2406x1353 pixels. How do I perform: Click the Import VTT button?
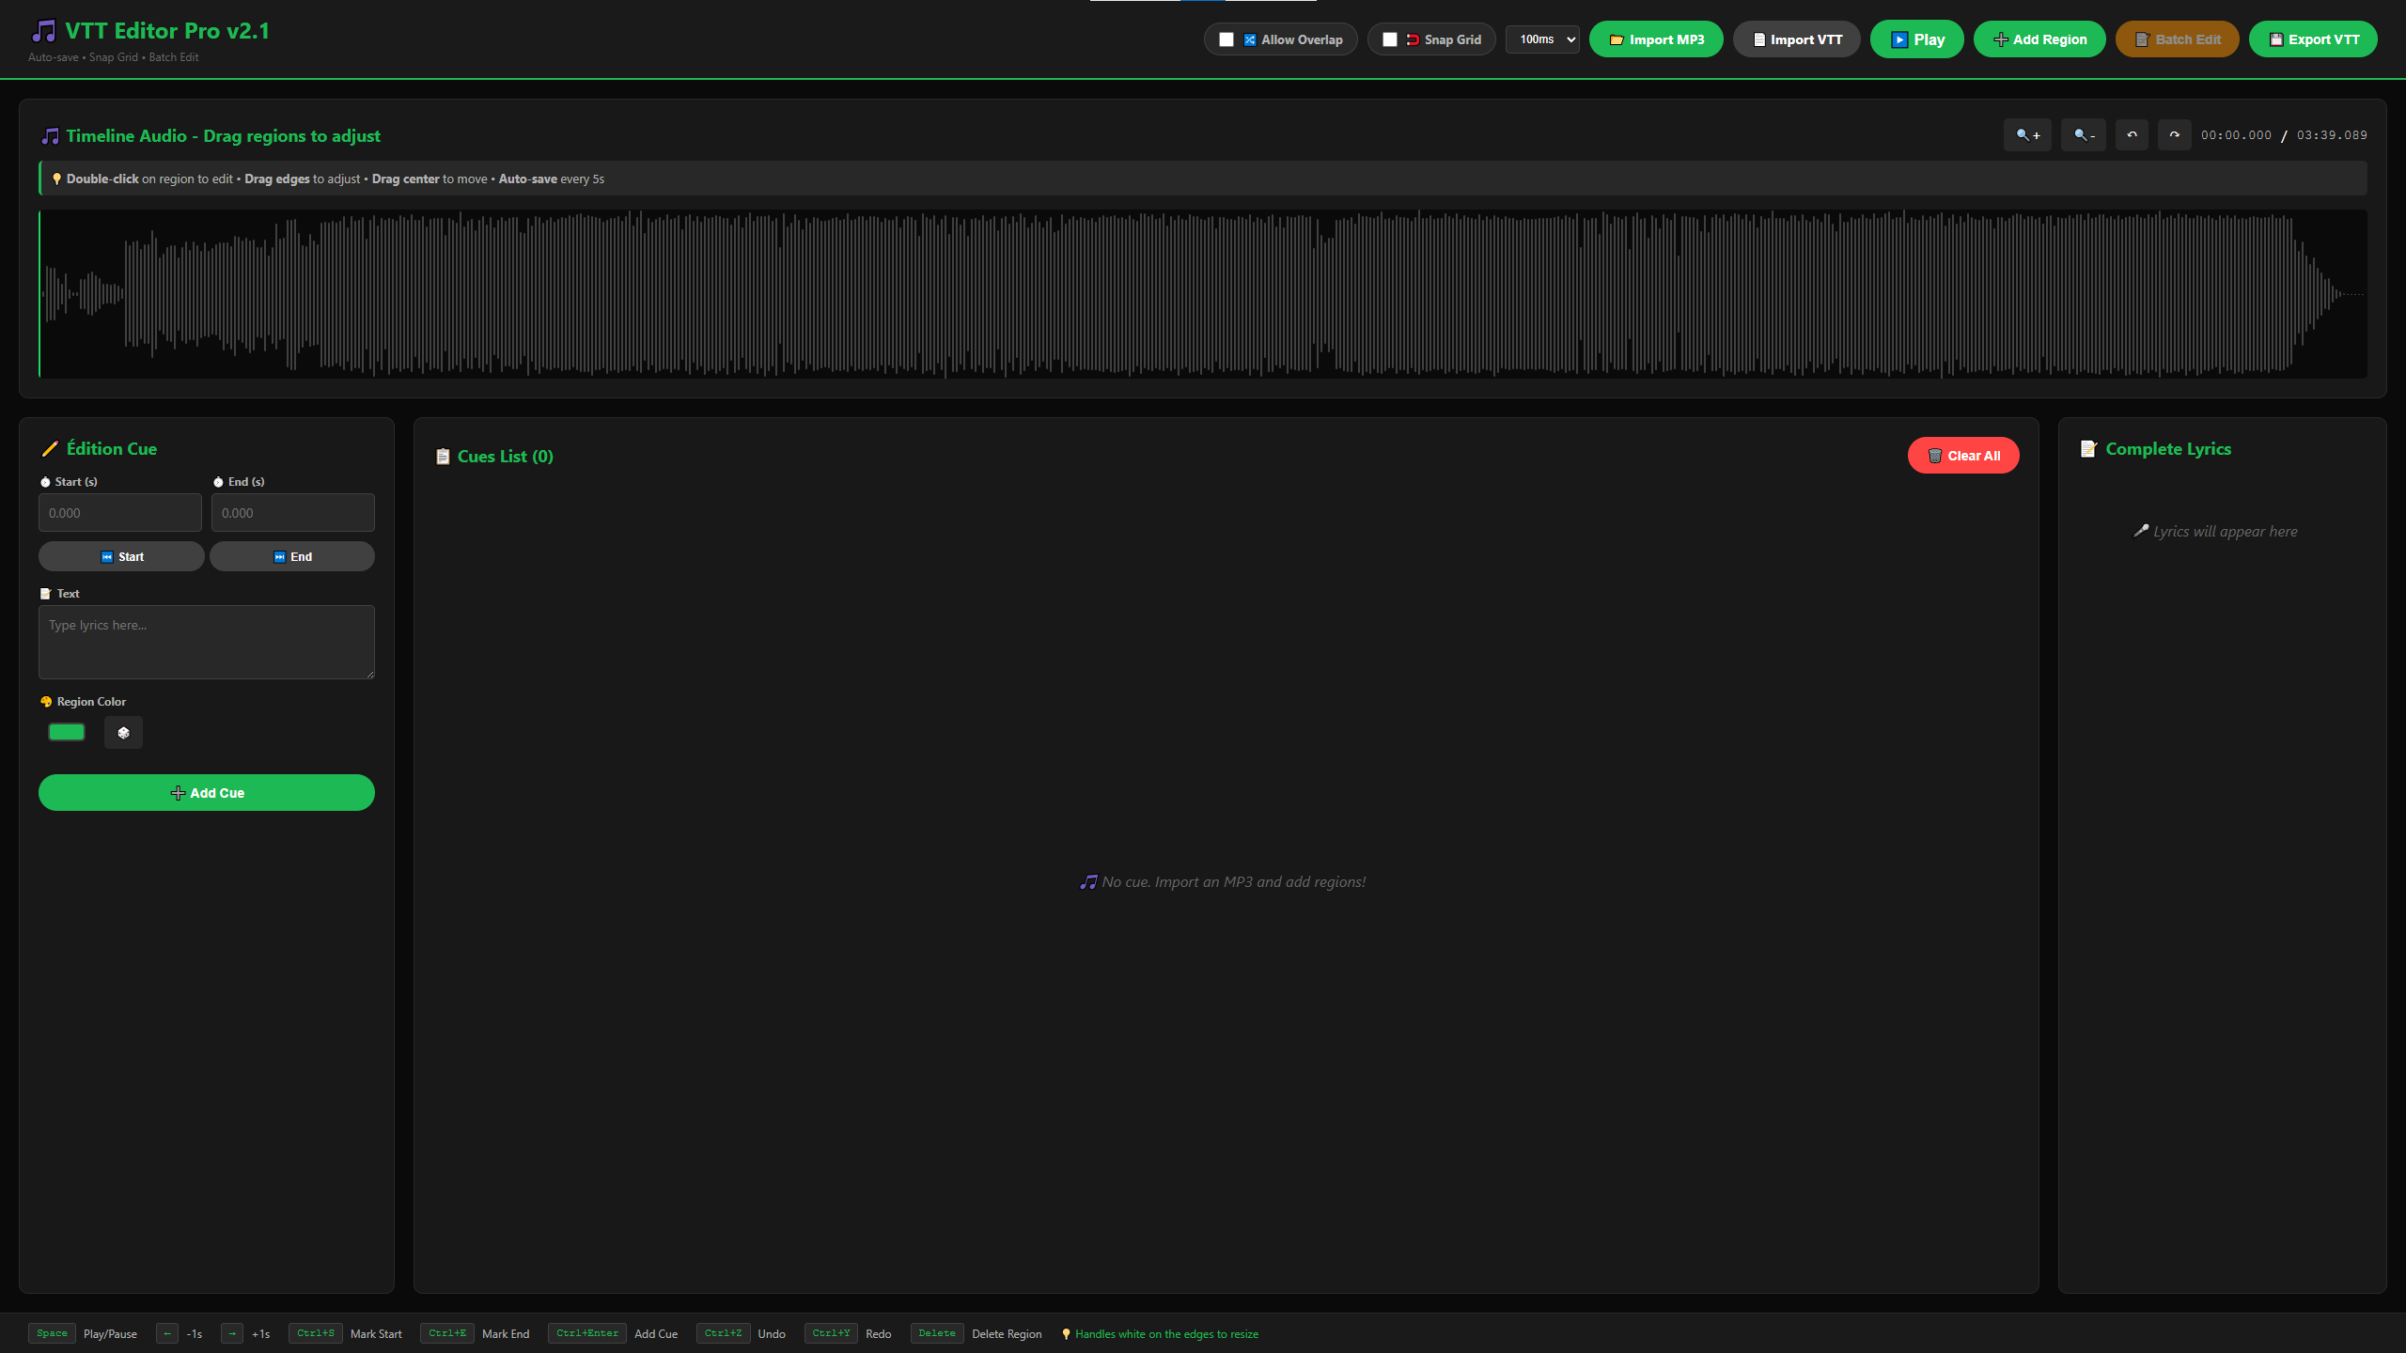pos(1795,39)
